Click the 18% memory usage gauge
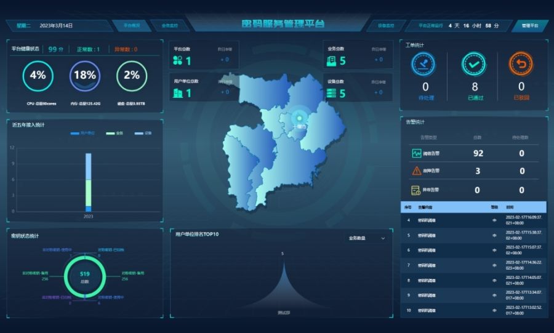Image resolution: width=554 pixels, height=333 pixels. pyautogui.click(x=84, y=76)
